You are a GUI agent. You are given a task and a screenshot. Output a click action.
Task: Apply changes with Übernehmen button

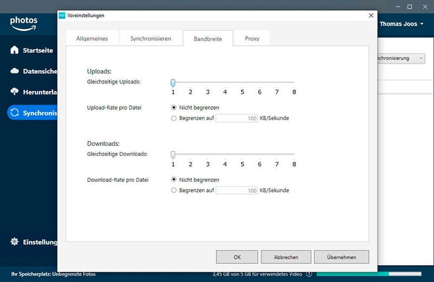pyautogui.click(x=341, y=257)
